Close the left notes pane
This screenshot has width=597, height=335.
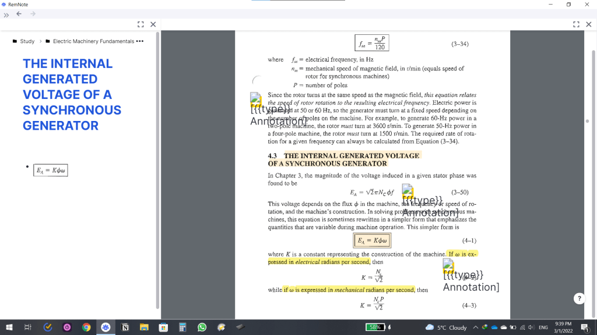pyautogui.click(x=153, y=24)
